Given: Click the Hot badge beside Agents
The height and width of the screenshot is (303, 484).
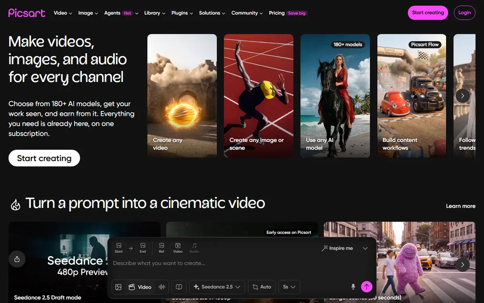Looking at the screenshot, I should coord(128,13).
